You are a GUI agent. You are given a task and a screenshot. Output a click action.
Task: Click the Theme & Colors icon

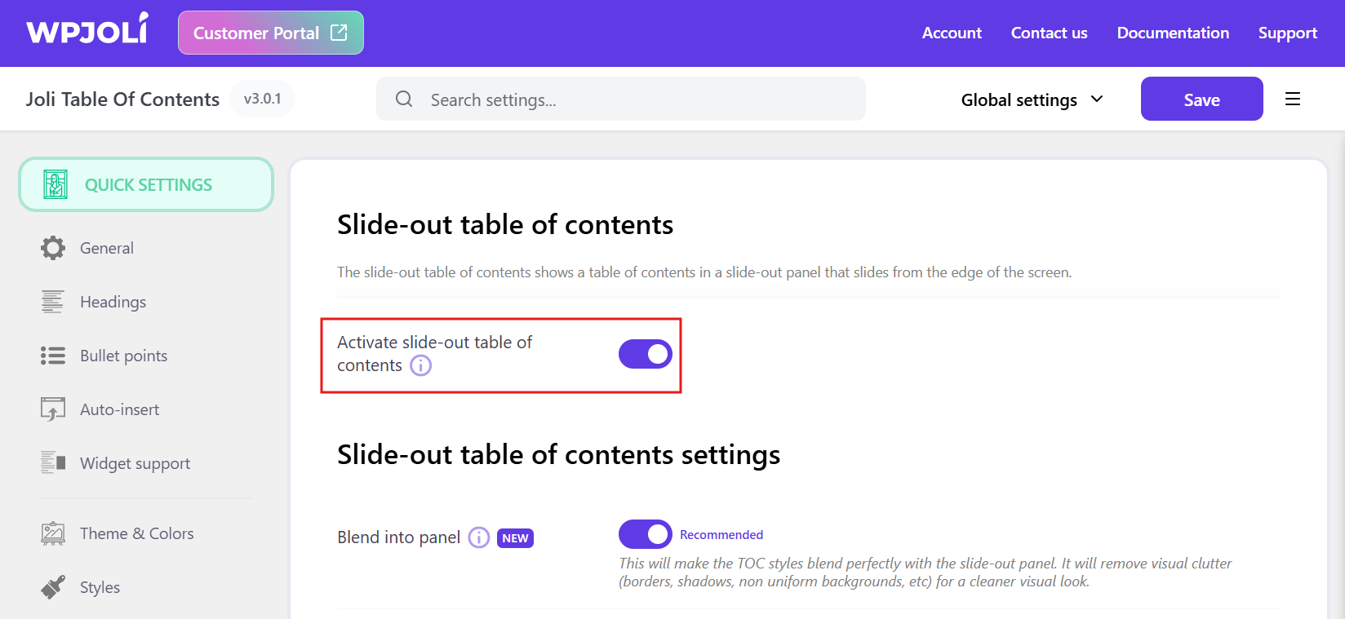point(53,533)
